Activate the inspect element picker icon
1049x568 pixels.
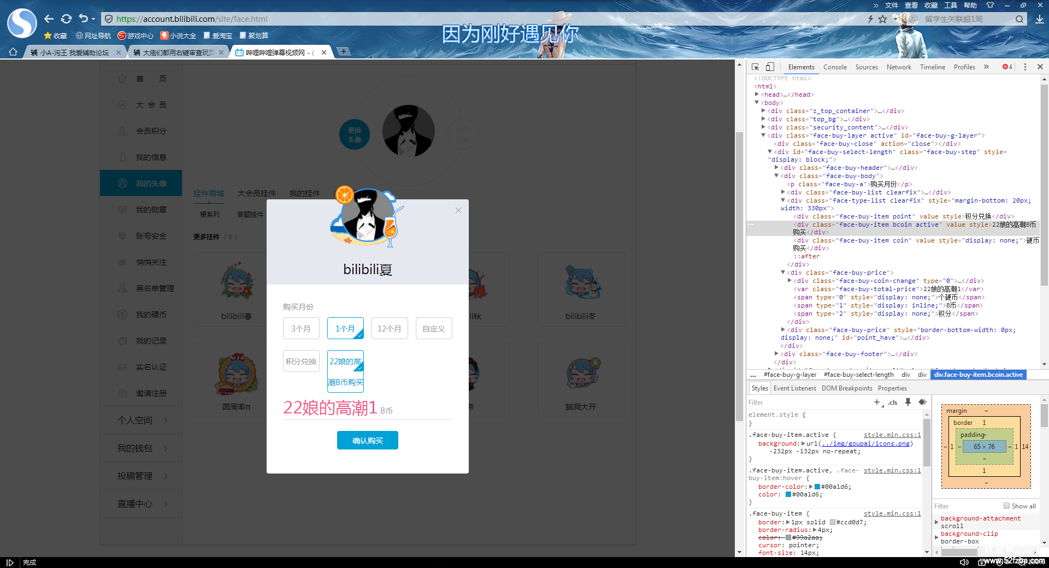click(755, 67)
